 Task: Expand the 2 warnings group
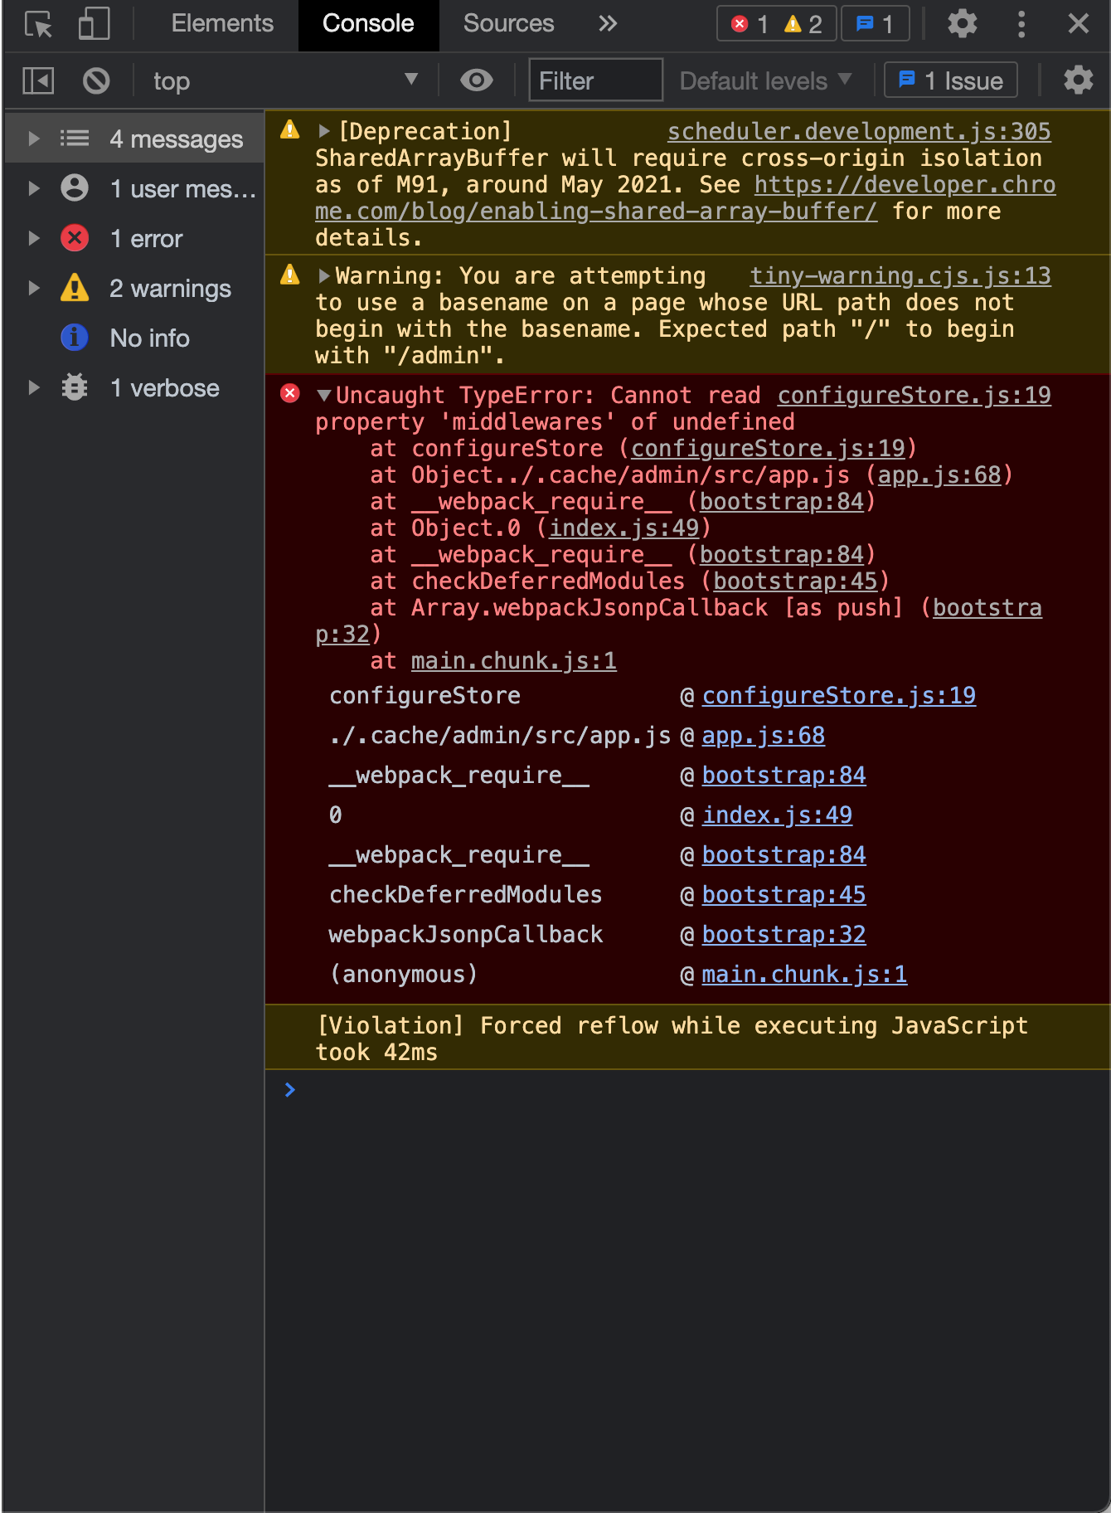click(x=34, y=288)
